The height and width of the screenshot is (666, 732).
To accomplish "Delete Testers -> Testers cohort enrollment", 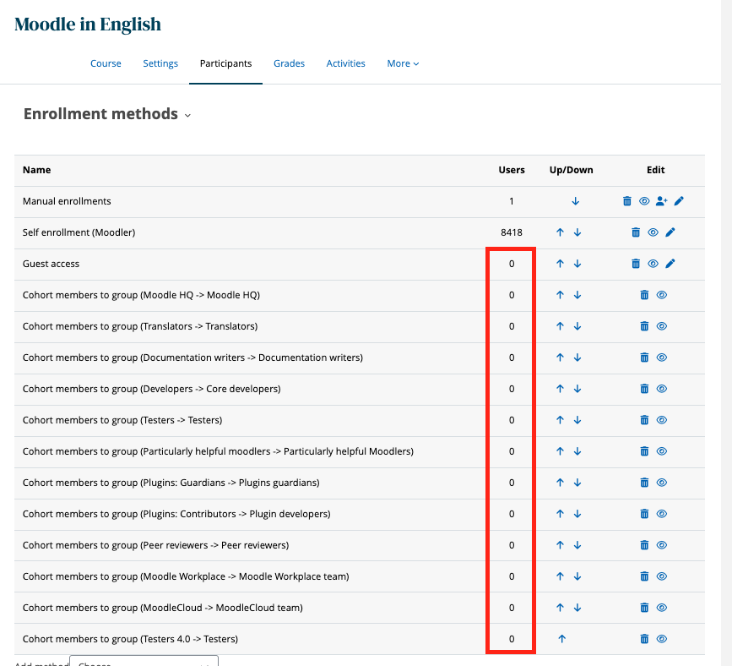I will [x=644, y=420].
